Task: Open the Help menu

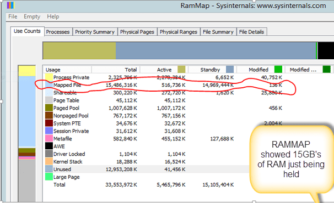Action: (53, 16)
